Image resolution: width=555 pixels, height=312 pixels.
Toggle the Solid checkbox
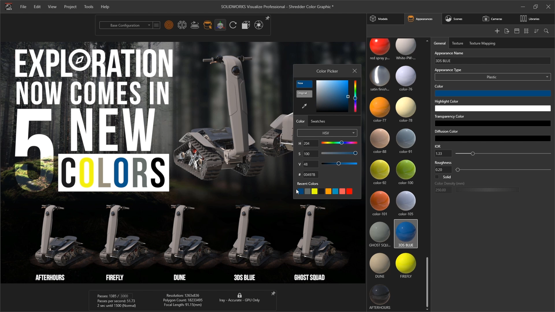coord(437,177)
